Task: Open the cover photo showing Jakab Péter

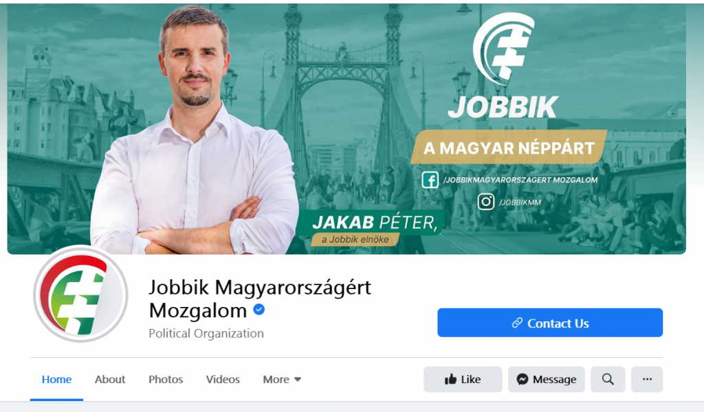Action: pos(346,128)
